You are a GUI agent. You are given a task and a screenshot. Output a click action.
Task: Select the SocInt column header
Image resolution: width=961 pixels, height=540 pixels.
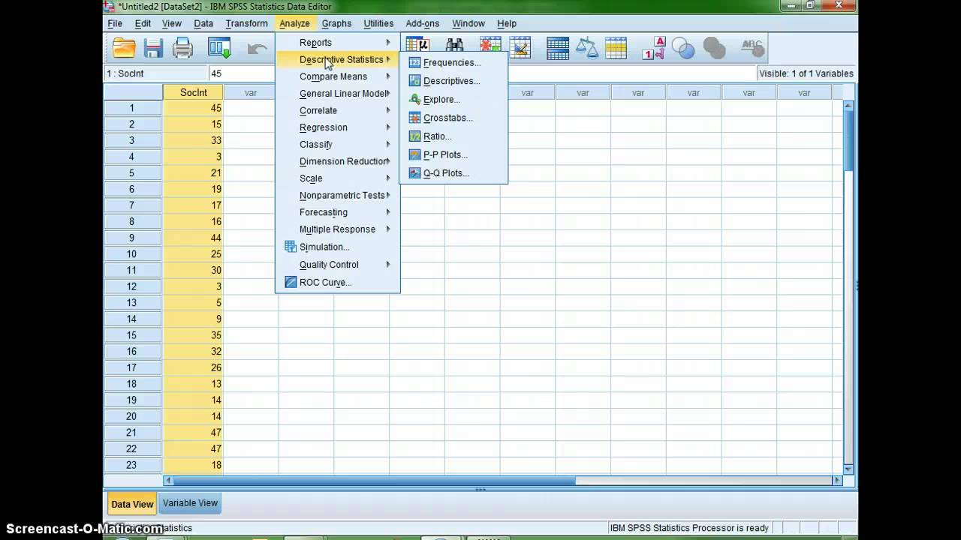pos(194,93)
